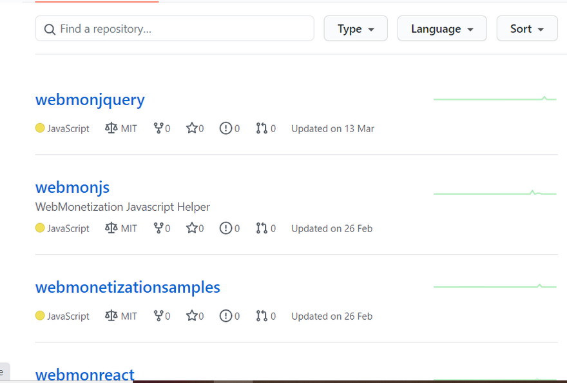Open the webmonjs repository link
This screenshot has height=383, width=567.
pyautogui.click(x=73, y=188)
